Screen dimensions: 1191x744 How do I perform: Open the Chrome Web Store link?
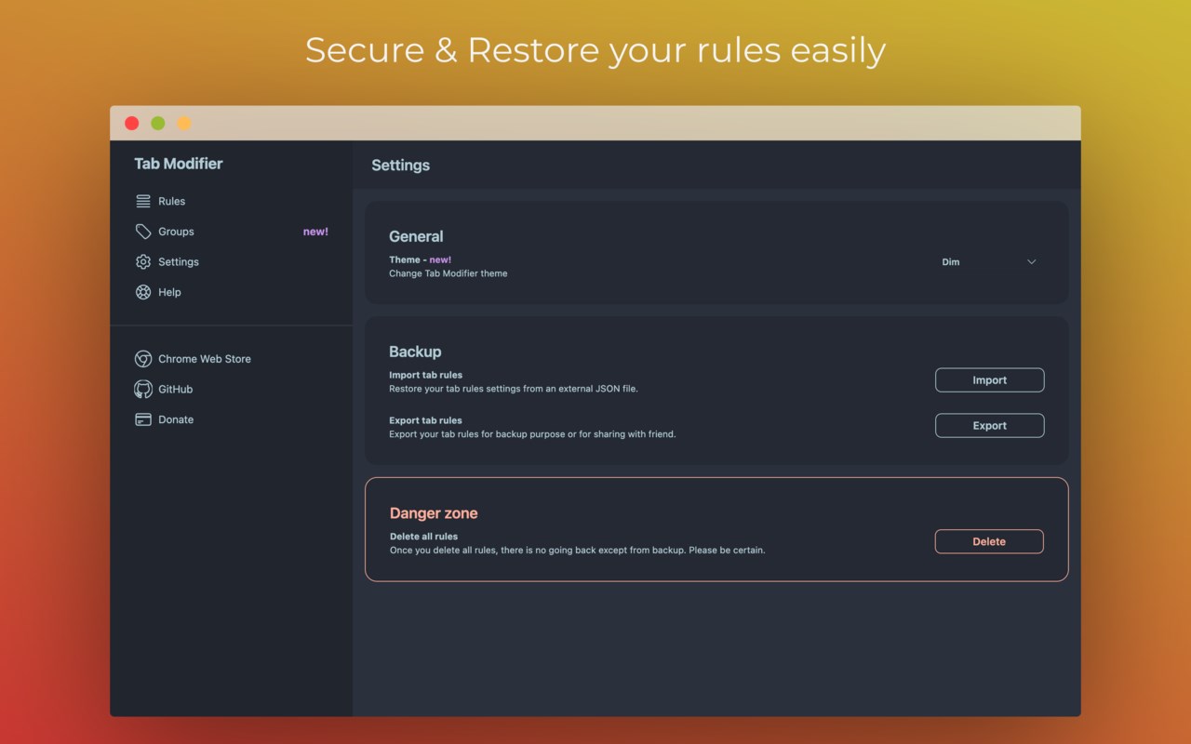click(205, 359)
